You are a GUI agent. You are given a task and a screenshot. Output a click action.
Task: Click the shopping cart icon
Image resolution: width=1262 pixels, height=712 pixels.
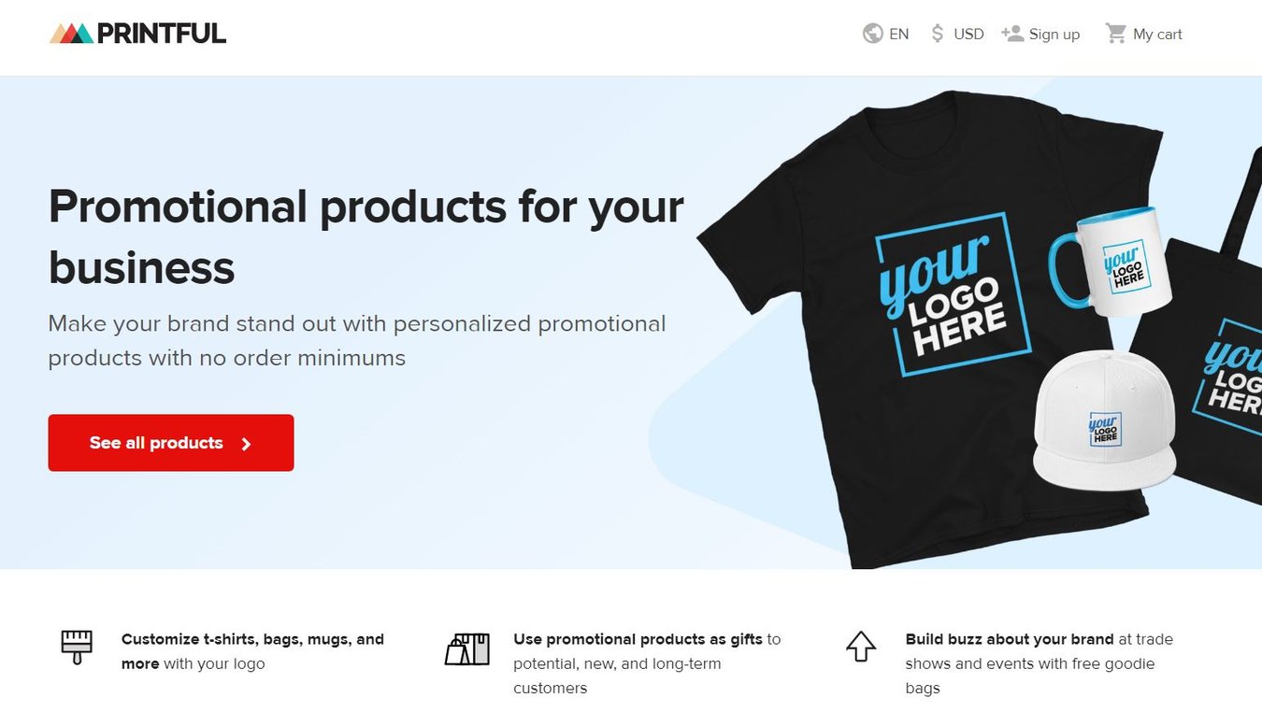pyautogui.click(x=1116, y=32)
